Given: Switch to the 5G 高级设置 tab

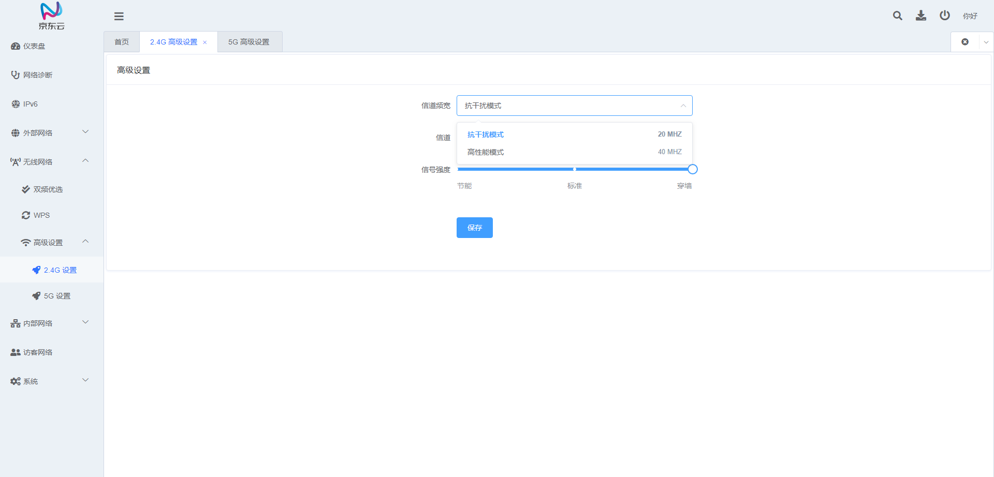Looking at the screenshot, I should tap(250, 42).
